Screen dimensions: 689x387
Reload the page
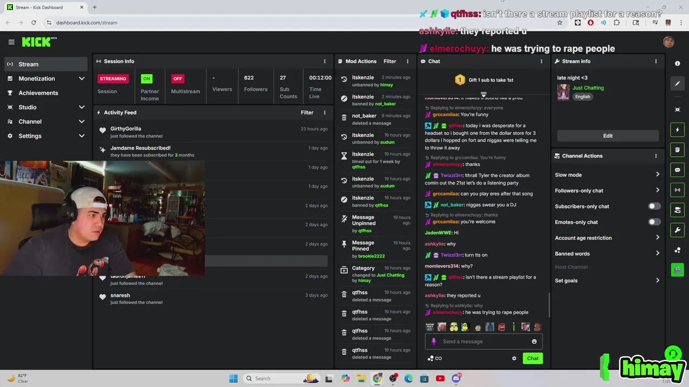[x=33, y=23]
